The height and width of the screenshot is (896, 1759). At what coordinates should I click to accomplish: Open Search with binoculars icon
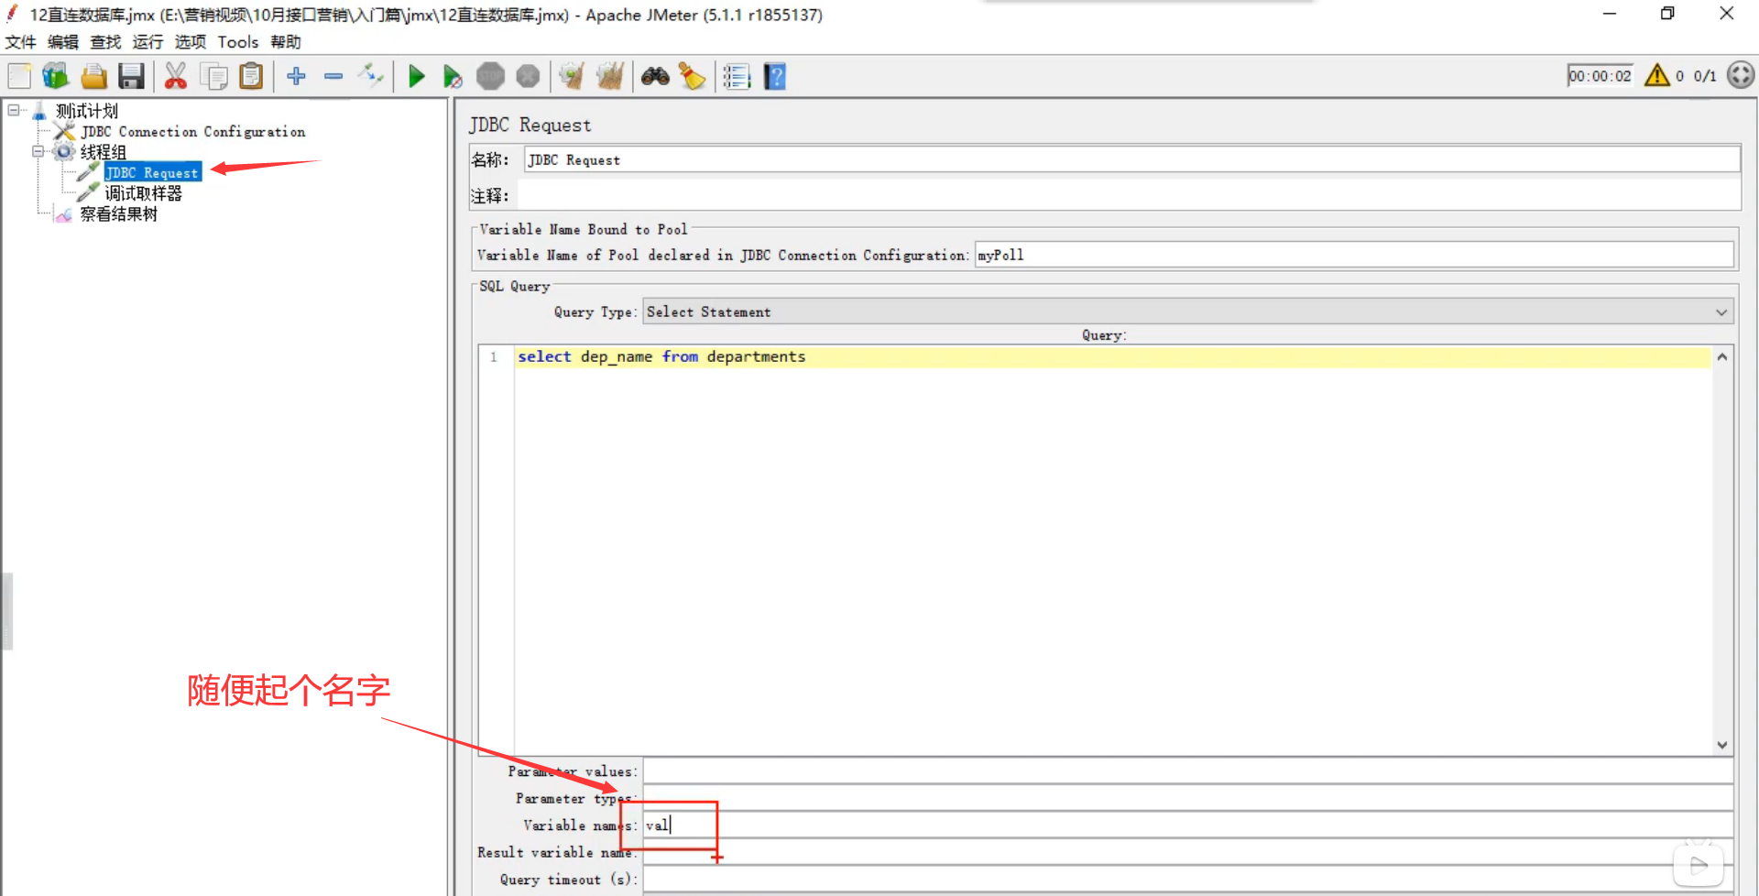click(655, 76)
